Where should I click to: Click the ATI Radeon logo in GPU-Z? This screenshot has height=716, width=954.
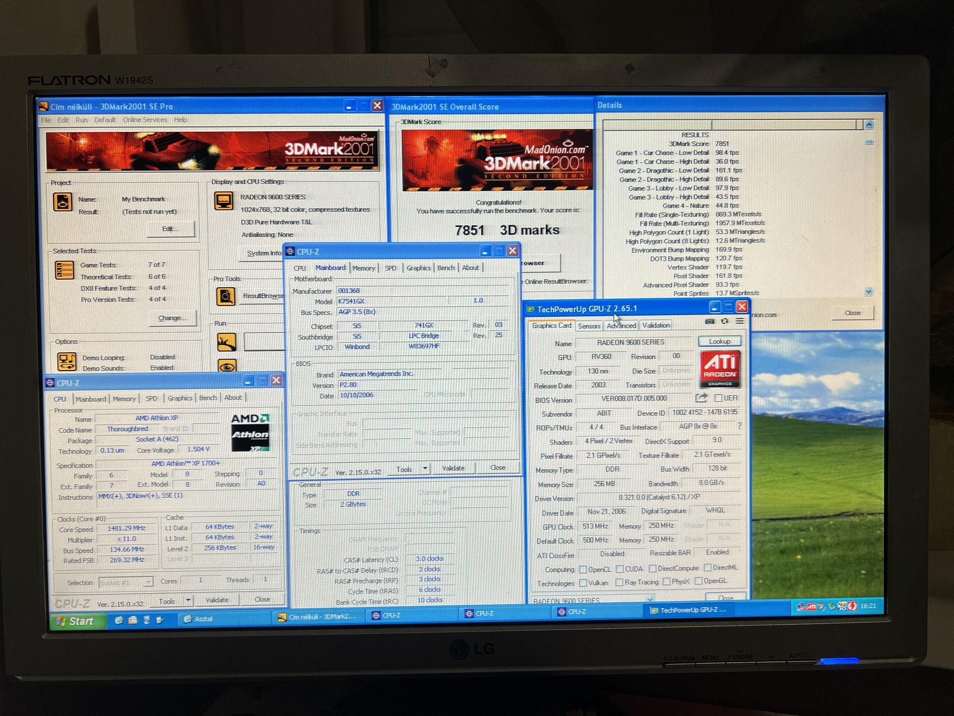tap(720, 368)
